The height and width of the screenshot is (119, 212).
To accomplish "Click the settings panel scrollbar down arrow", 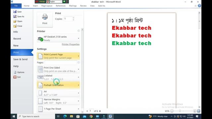I will 82,112.
